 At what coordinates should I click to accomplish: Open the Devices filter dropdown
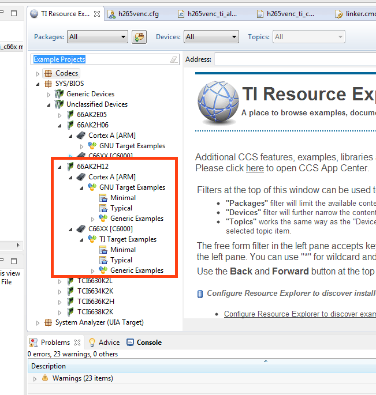(211, 37)
